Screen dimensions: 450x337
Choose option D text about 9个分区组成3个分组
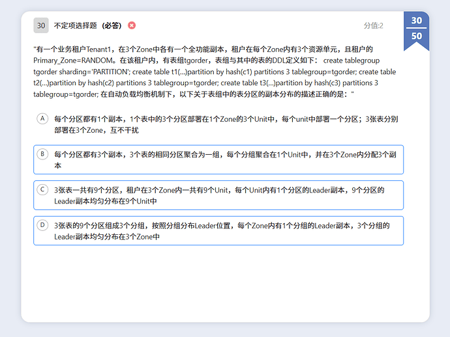[222, 231]
